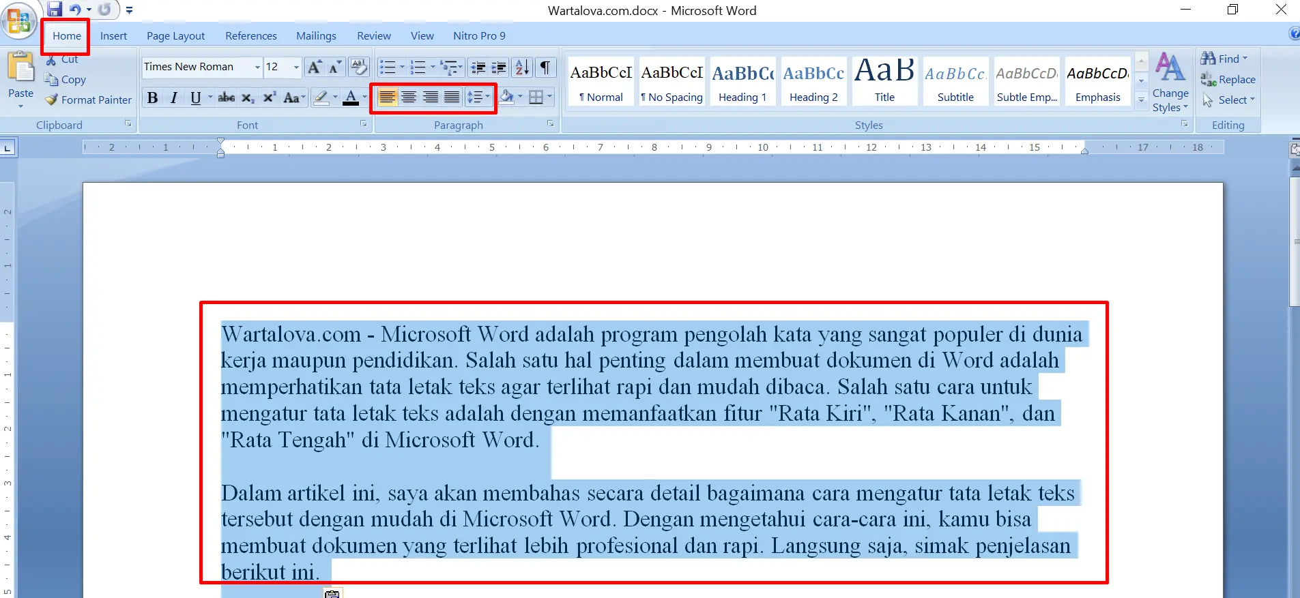Open the Insert tab
The width and height of the screenshot is (1300, 598).
click(113, 35)
